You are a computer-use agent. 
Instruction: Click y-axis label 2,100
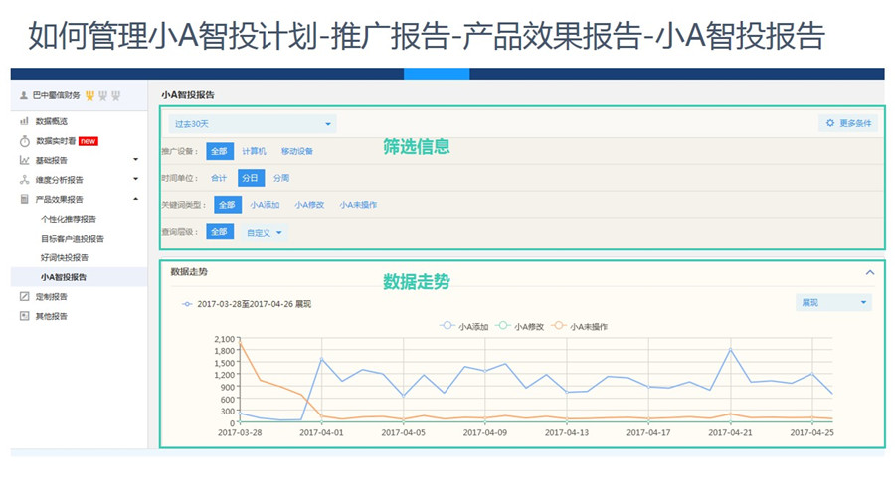tap(225, 339)
